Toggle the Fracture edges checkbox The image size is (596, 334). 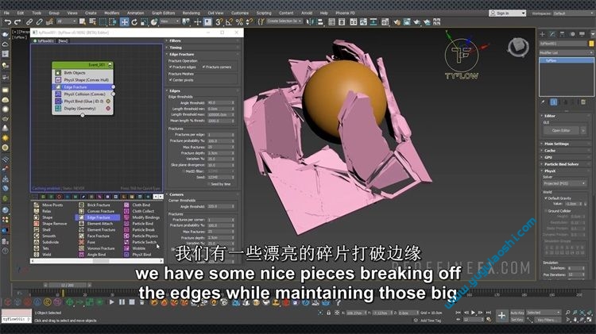click(x=170, y=67)
